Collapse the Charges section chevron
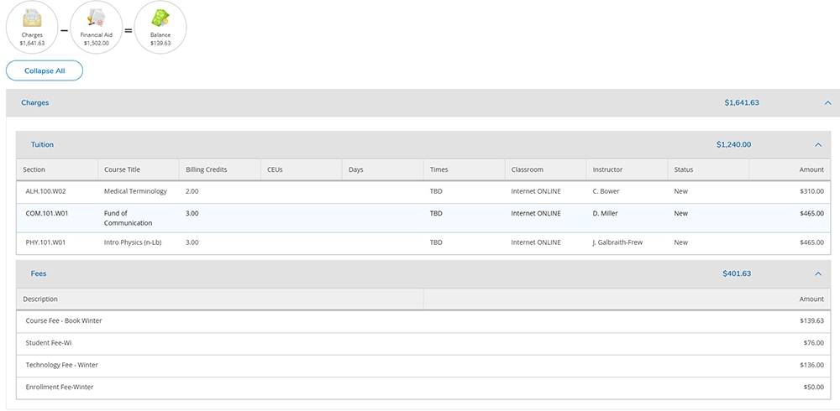Screen dimensions: 840x411 point(828,102)
